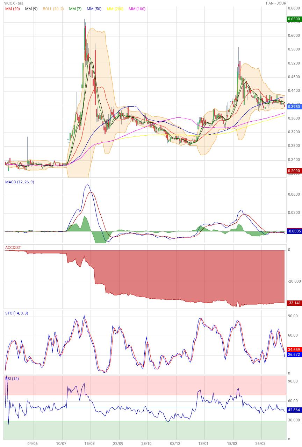Select the yellow MM (200) legend entry

click(x=115, y=9)
